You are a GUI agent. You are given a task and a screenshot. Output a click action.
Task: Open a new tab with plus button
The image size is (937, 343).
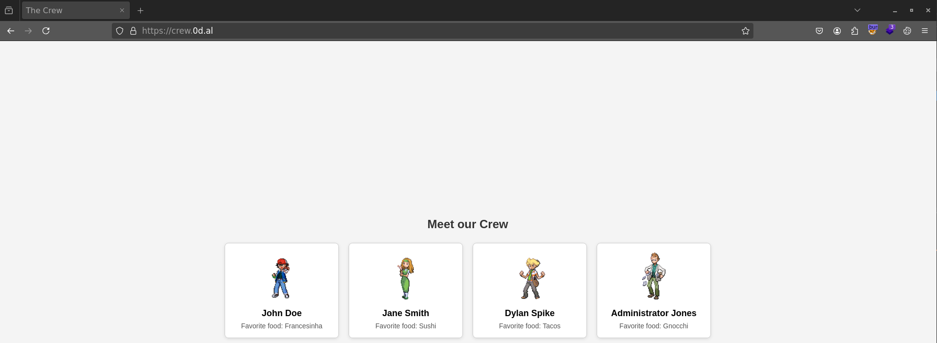[141, 10]
